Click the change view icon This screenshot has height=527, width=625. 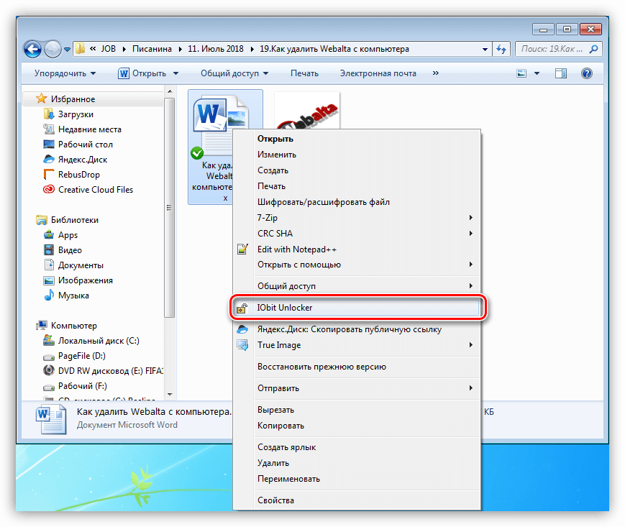click(x=521, y=73)
